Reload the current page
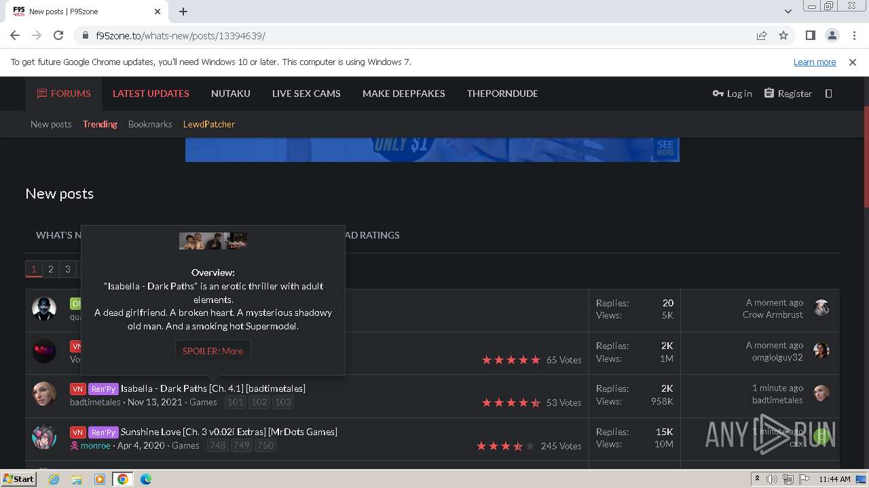 tap(58, 35)
